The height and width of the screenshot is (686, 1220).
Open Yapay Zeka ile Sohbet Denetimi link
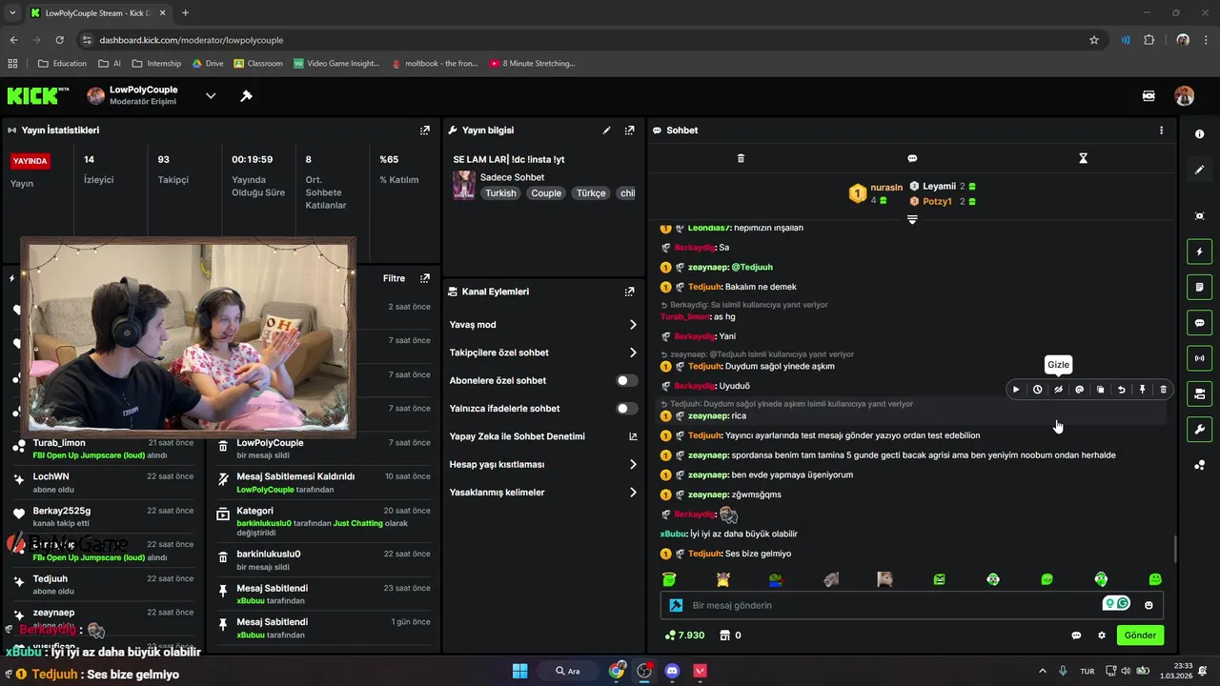(x=633, y=436)
